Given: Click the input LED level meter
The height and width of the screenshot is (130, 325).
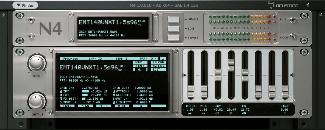Looking at the screenshot, I should [243, 19].
